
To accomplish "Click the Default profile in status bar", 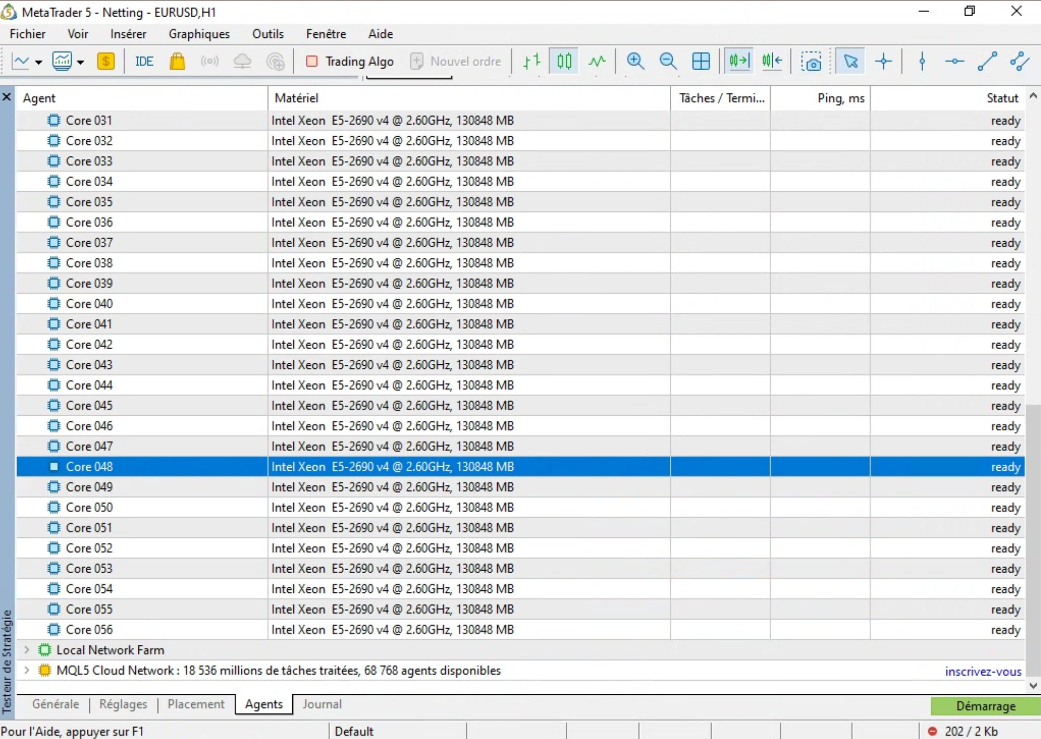I will pos(354,731).
